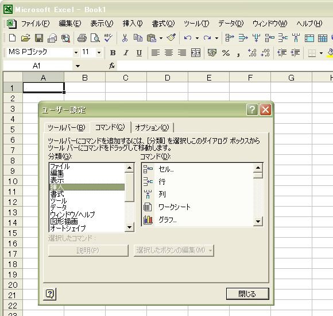This screenshot has width=333, height=316.
Task: Open the ツール(T) menu
Action: tap(196, 24)
